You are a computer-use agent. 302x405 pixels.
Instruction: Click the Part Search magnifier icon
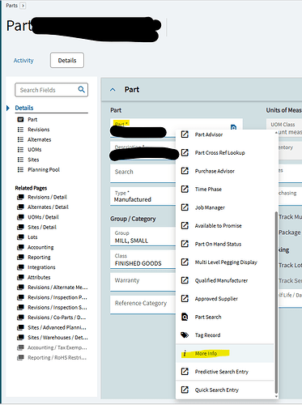click(x=185, y=317)
